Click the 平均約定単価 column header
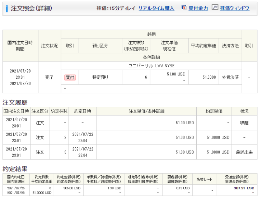Viewport: 262px width, 203px height. point(203,46)
